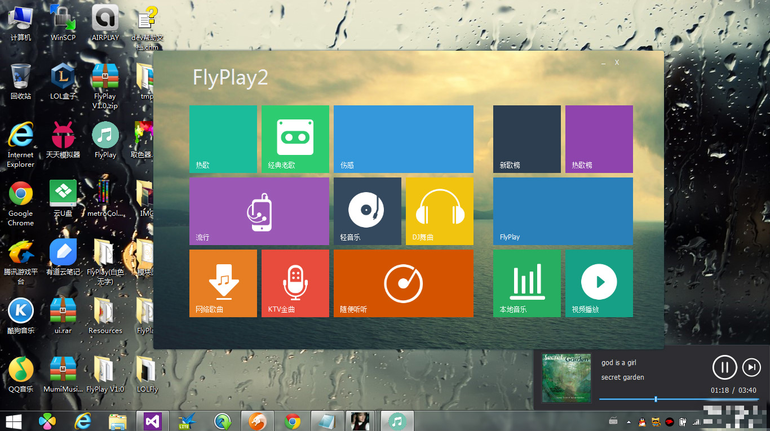
Task: Click the Secret Garden album cover
Action: click(567, 377)
